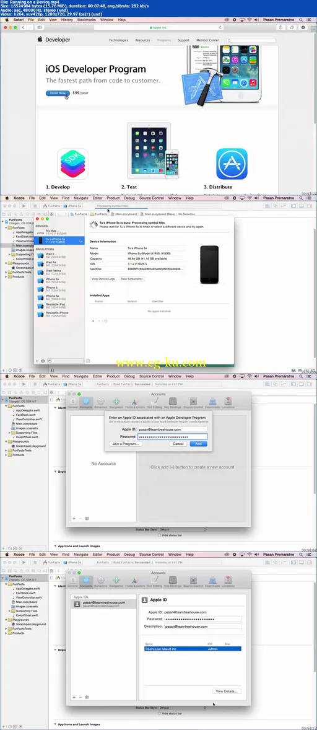The image size is (317, 730).
Task: Open Fonts & Colors in the No Accounts preferences window
Action: [x=134, y=403]
